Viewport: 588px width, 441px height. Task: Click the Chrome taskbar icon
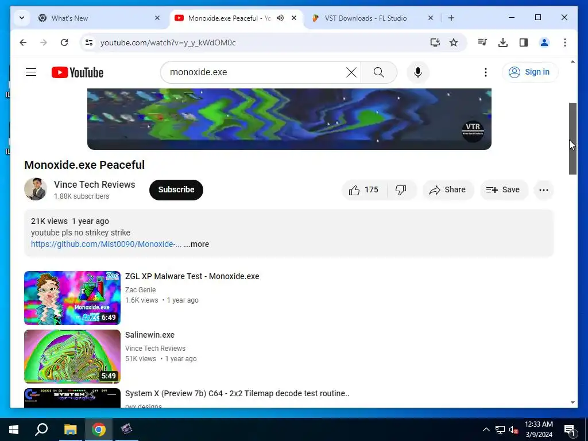pos(99,430)
